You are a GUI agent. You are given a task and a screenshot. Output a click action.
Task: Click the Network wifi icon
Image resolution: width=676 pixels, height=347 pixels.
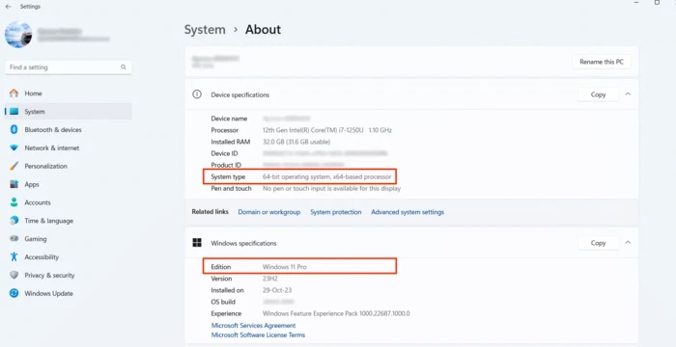coord(14,147)
